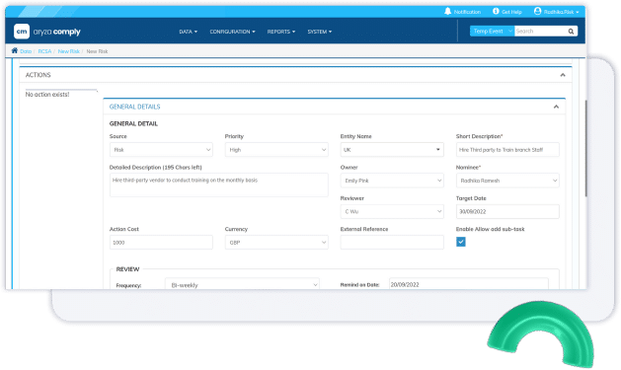Image resolution: width=621 pixels, height=370 pixels.
Task: Click the Remind on Date field
Action: (469, 284)
